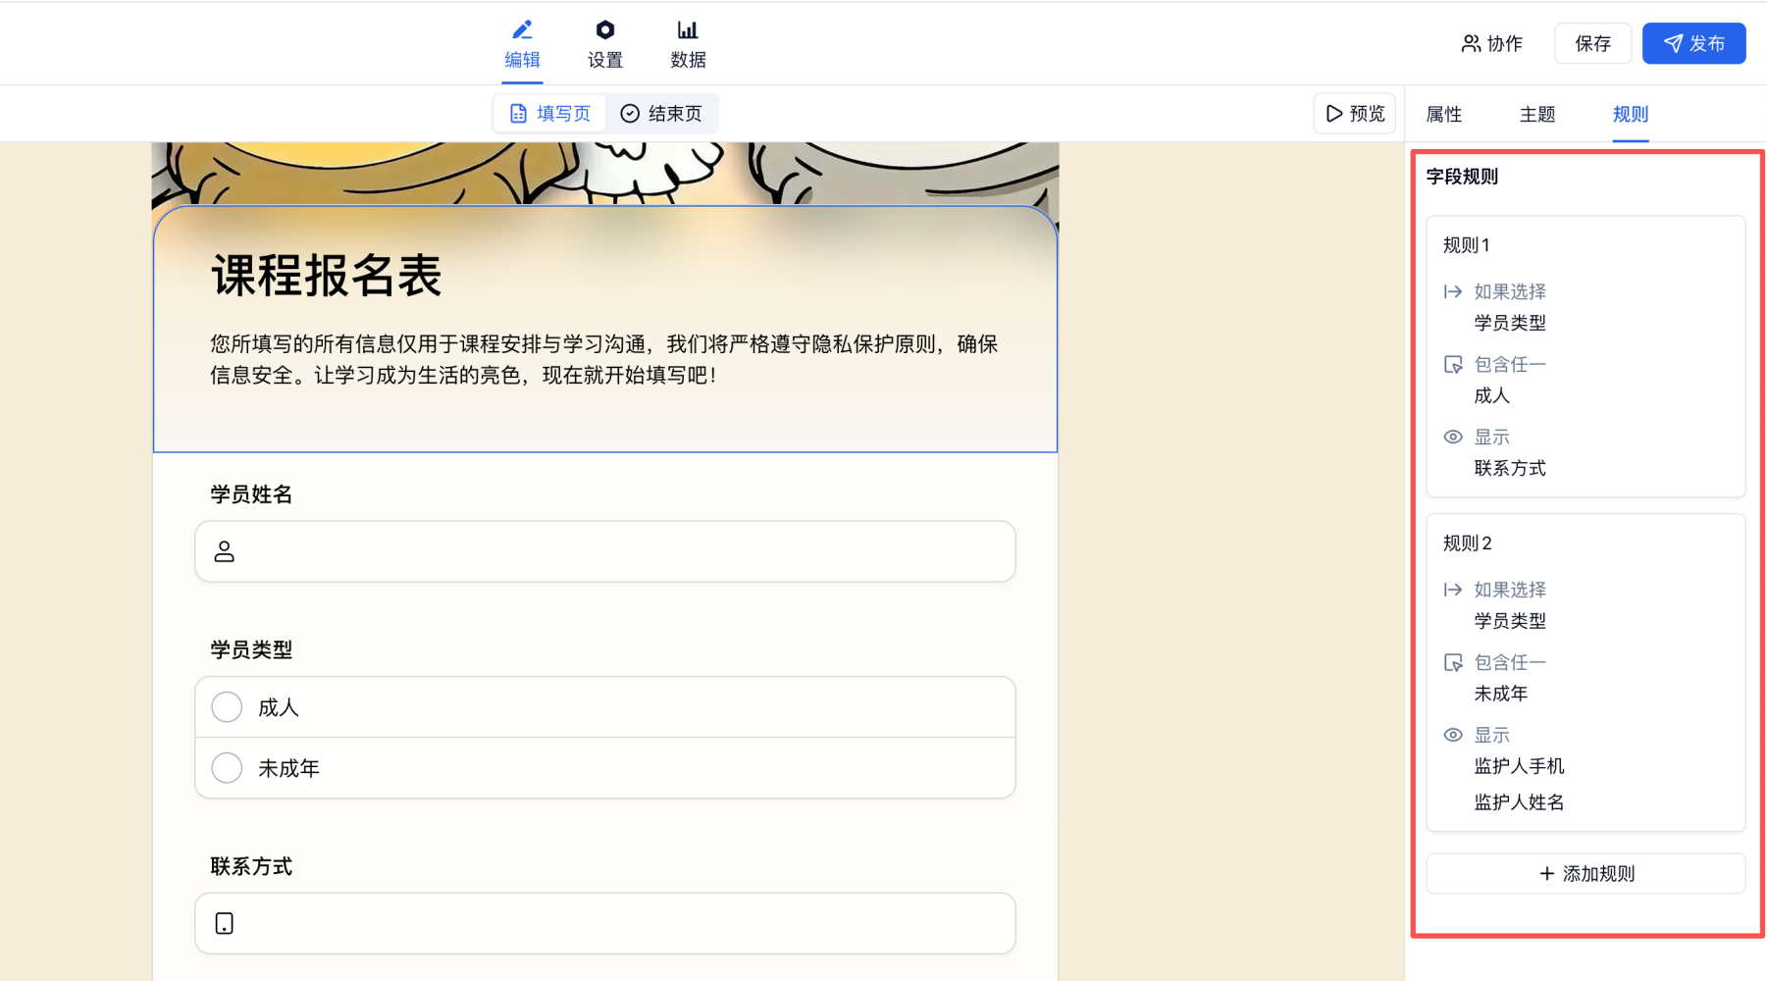The height and width of the screenshot is (981, 1767).
Task: Click the 保存 save button
Action: click(1592, 43)
